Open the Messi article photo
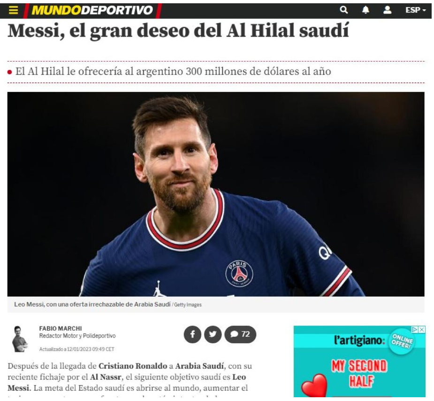Viewport: 434px width, 401px height. point(216,194)
